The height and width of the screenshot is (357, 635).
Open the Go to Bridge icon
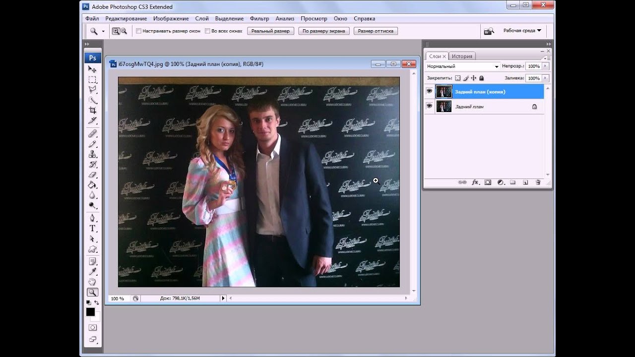click(489, 31)
